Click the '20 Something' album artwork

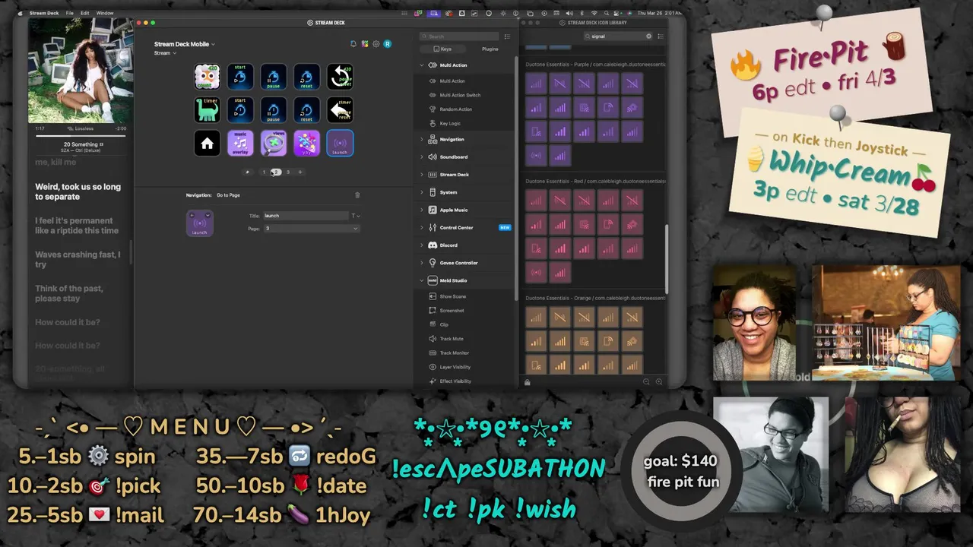click(x=81, y=71)
